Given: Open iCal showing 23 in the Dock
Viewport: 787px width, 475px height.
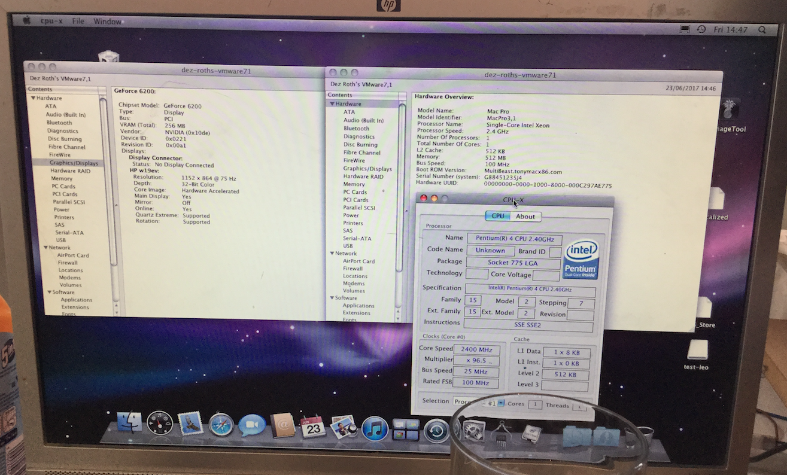Looking at the screenshot, I should (x=313, y=427).
